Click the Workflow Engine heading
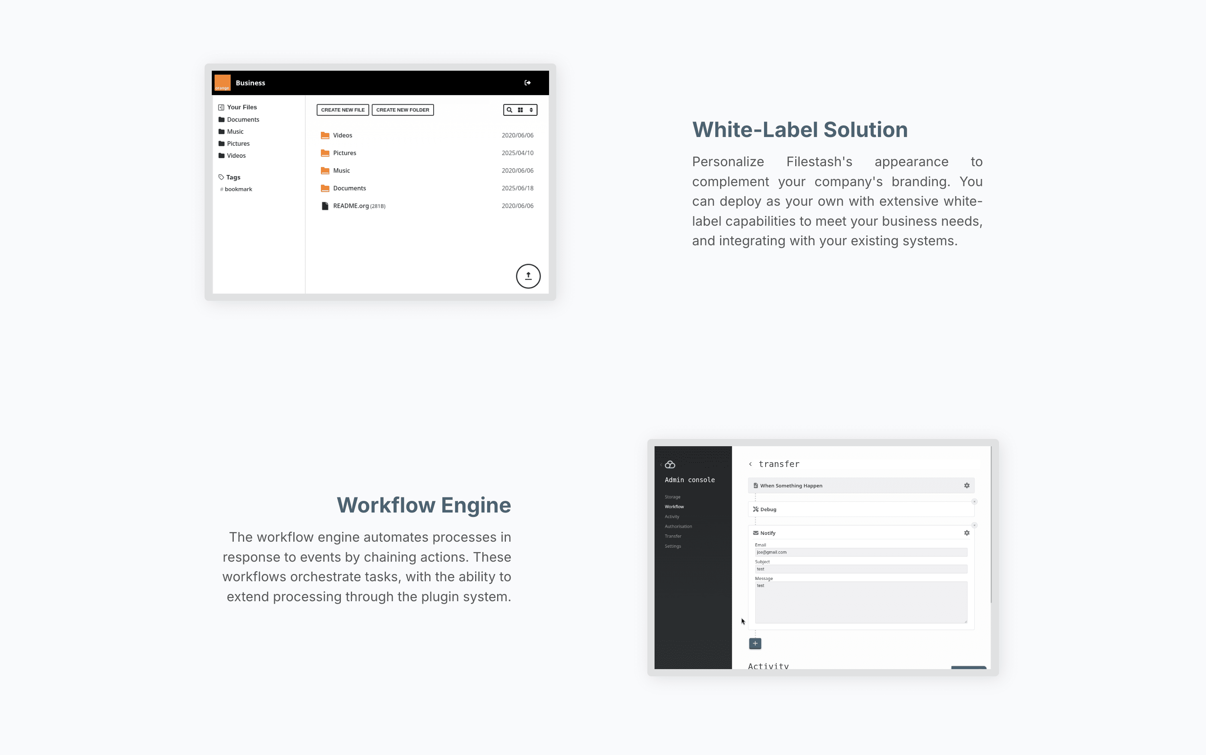1206x755 pixels. [x=424, y=505]
